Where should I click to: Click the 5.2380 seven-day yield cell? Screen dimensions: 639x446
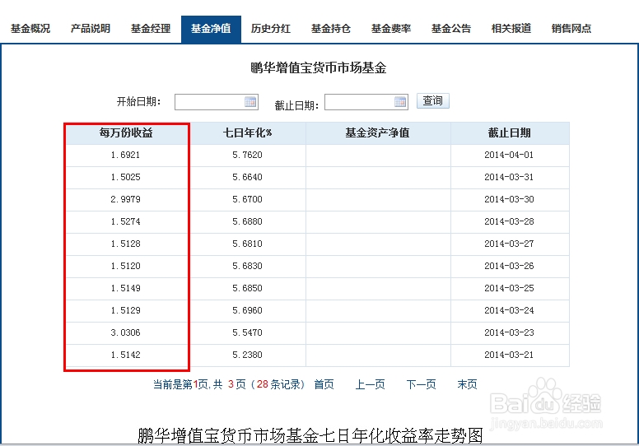pos(247,355)
